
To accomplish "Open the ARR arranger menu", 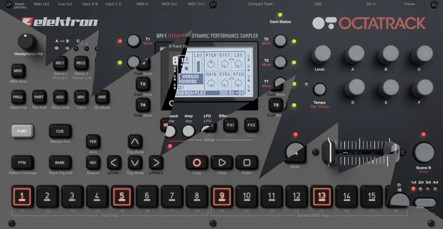I will (102, 97).
